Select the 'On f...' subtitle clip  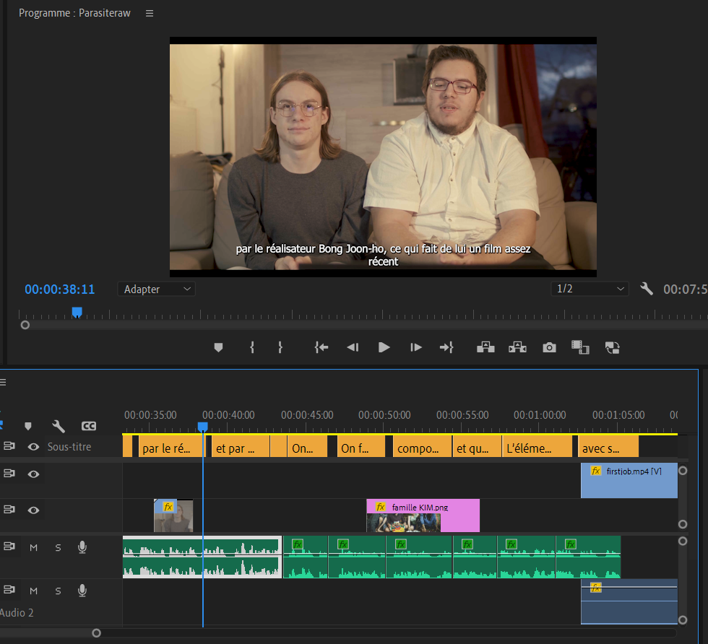click(361, 447)
